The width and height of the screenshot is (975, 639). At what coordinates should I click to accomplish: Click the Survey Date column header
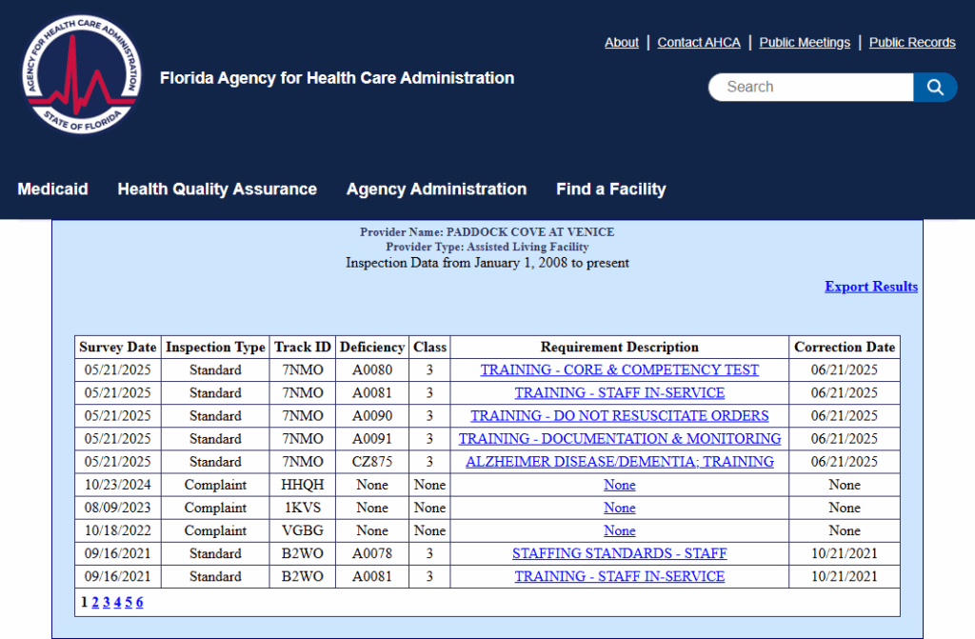(117, 348)
